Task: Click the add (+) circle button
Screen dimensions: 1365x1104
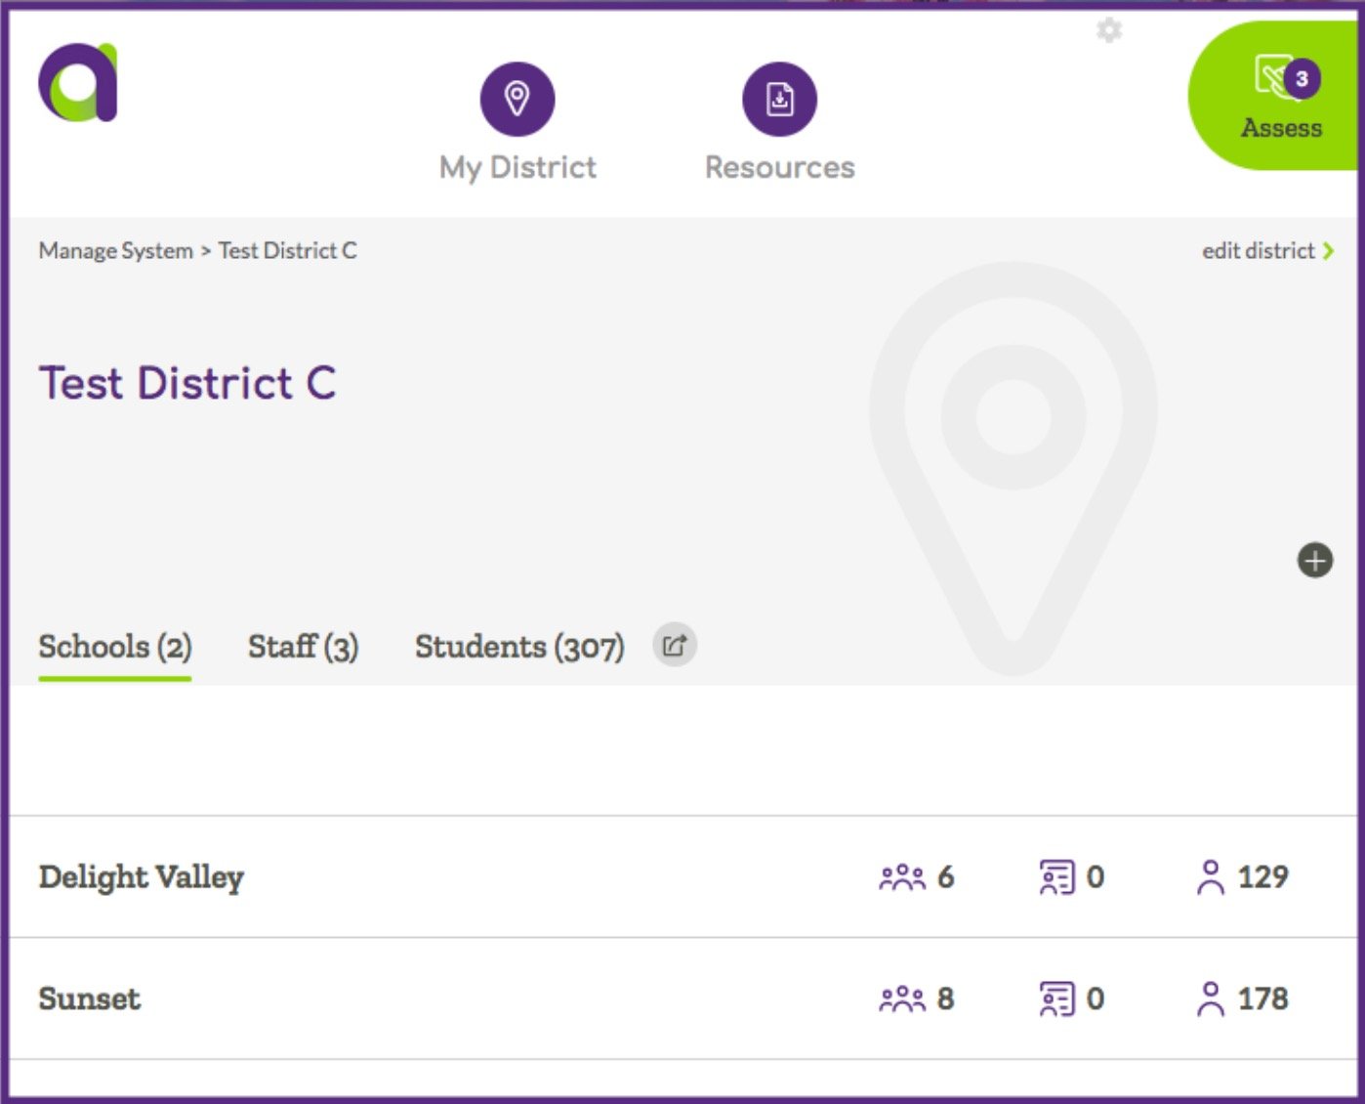Action: (x=1314, y=560)
